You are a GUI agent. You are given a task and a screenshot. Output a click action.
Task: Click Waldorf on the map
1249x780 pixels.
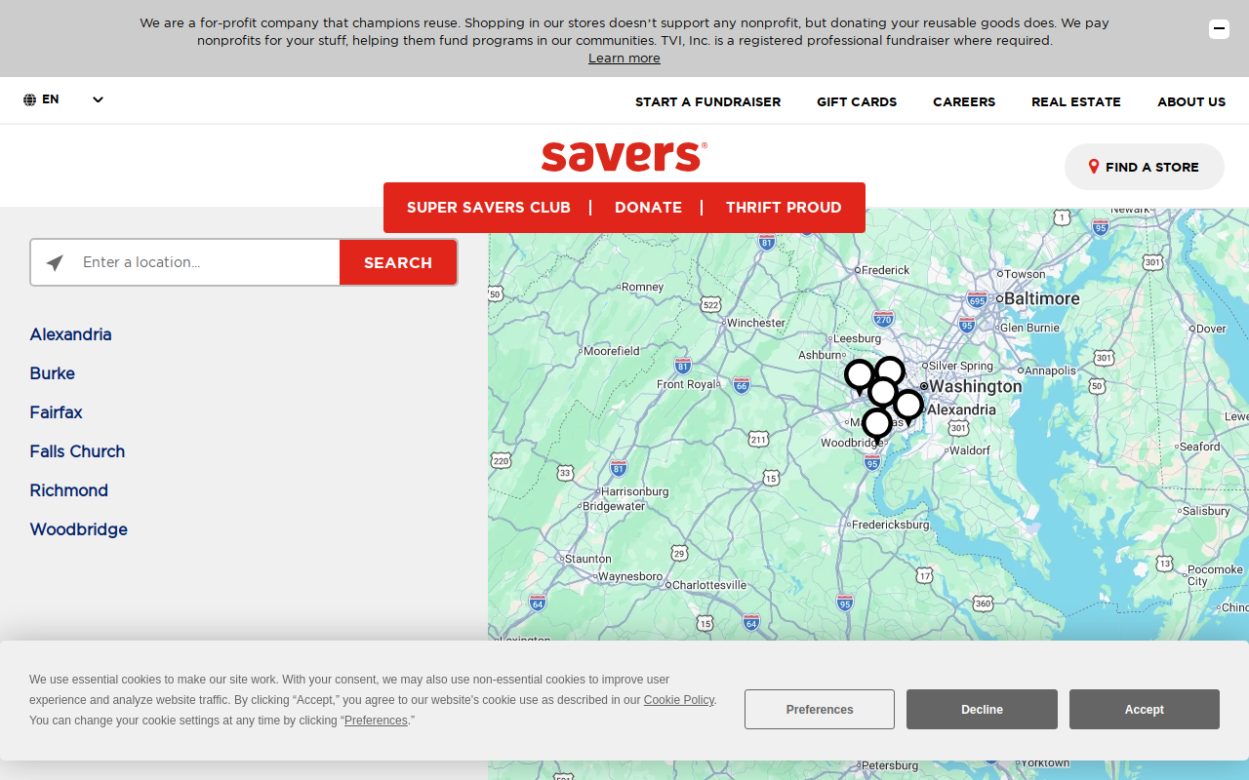click(x=970, y=450)
